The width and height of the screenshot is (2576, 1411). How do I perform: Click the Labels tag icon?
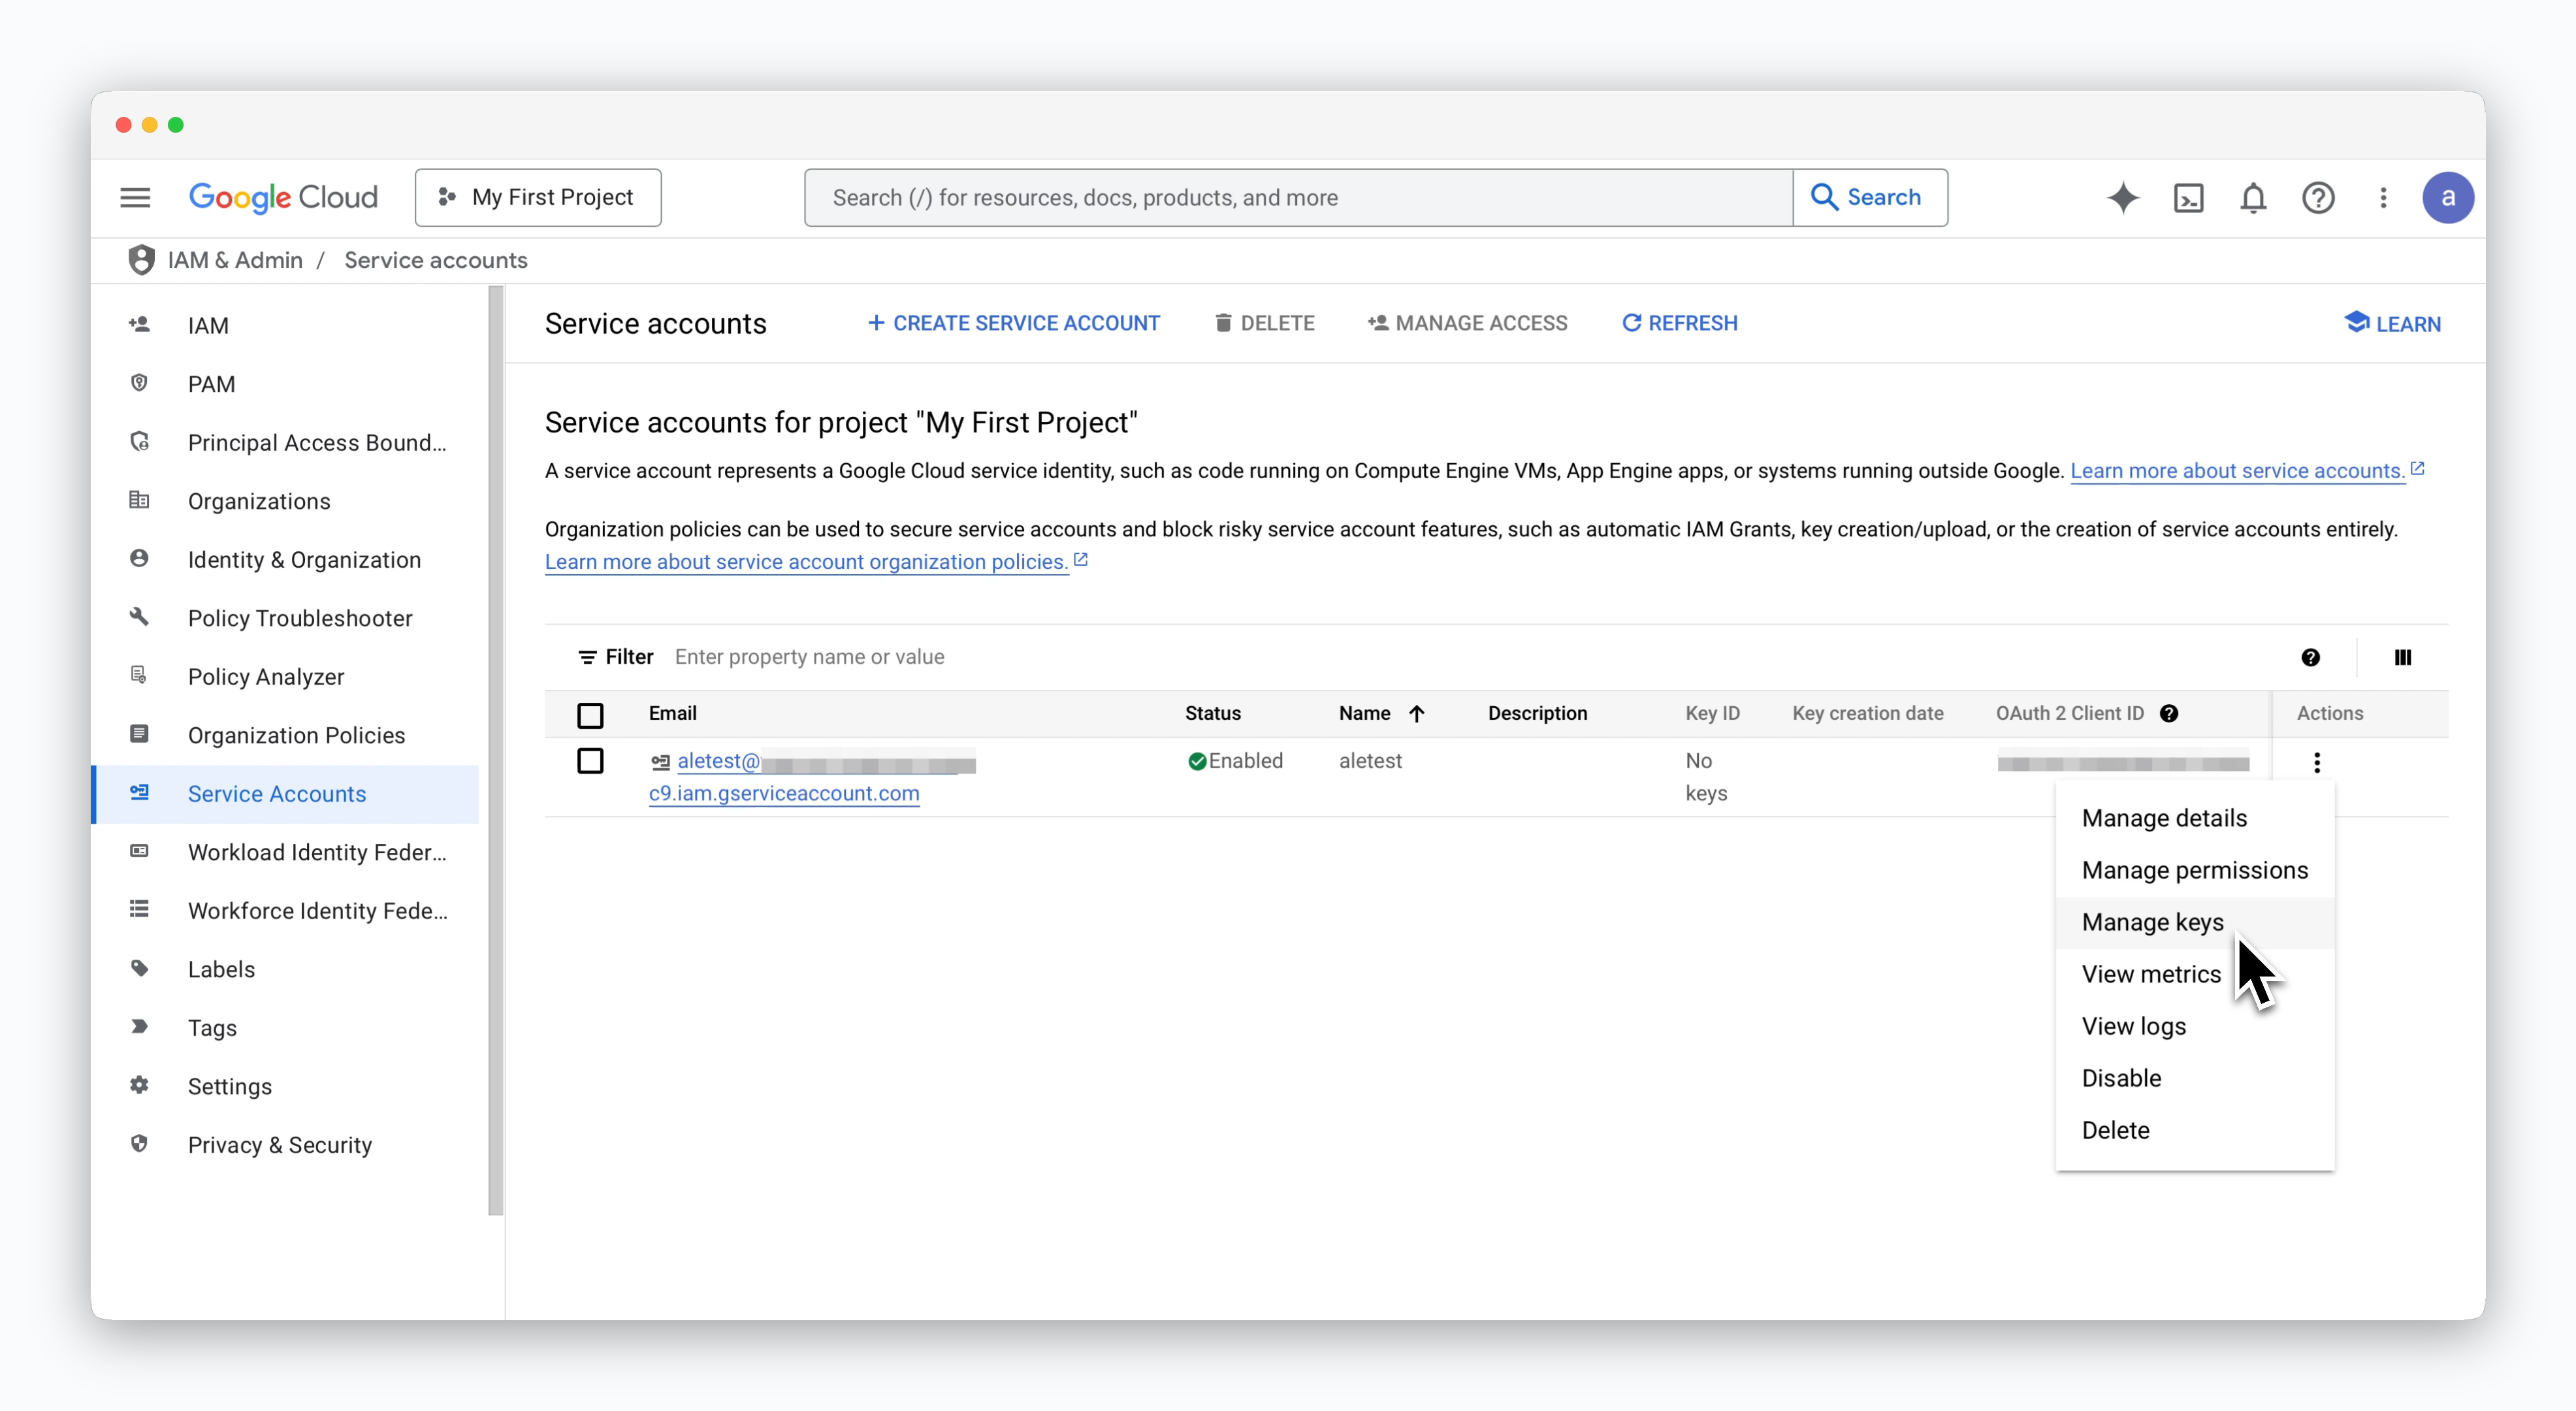coord(139,968)
